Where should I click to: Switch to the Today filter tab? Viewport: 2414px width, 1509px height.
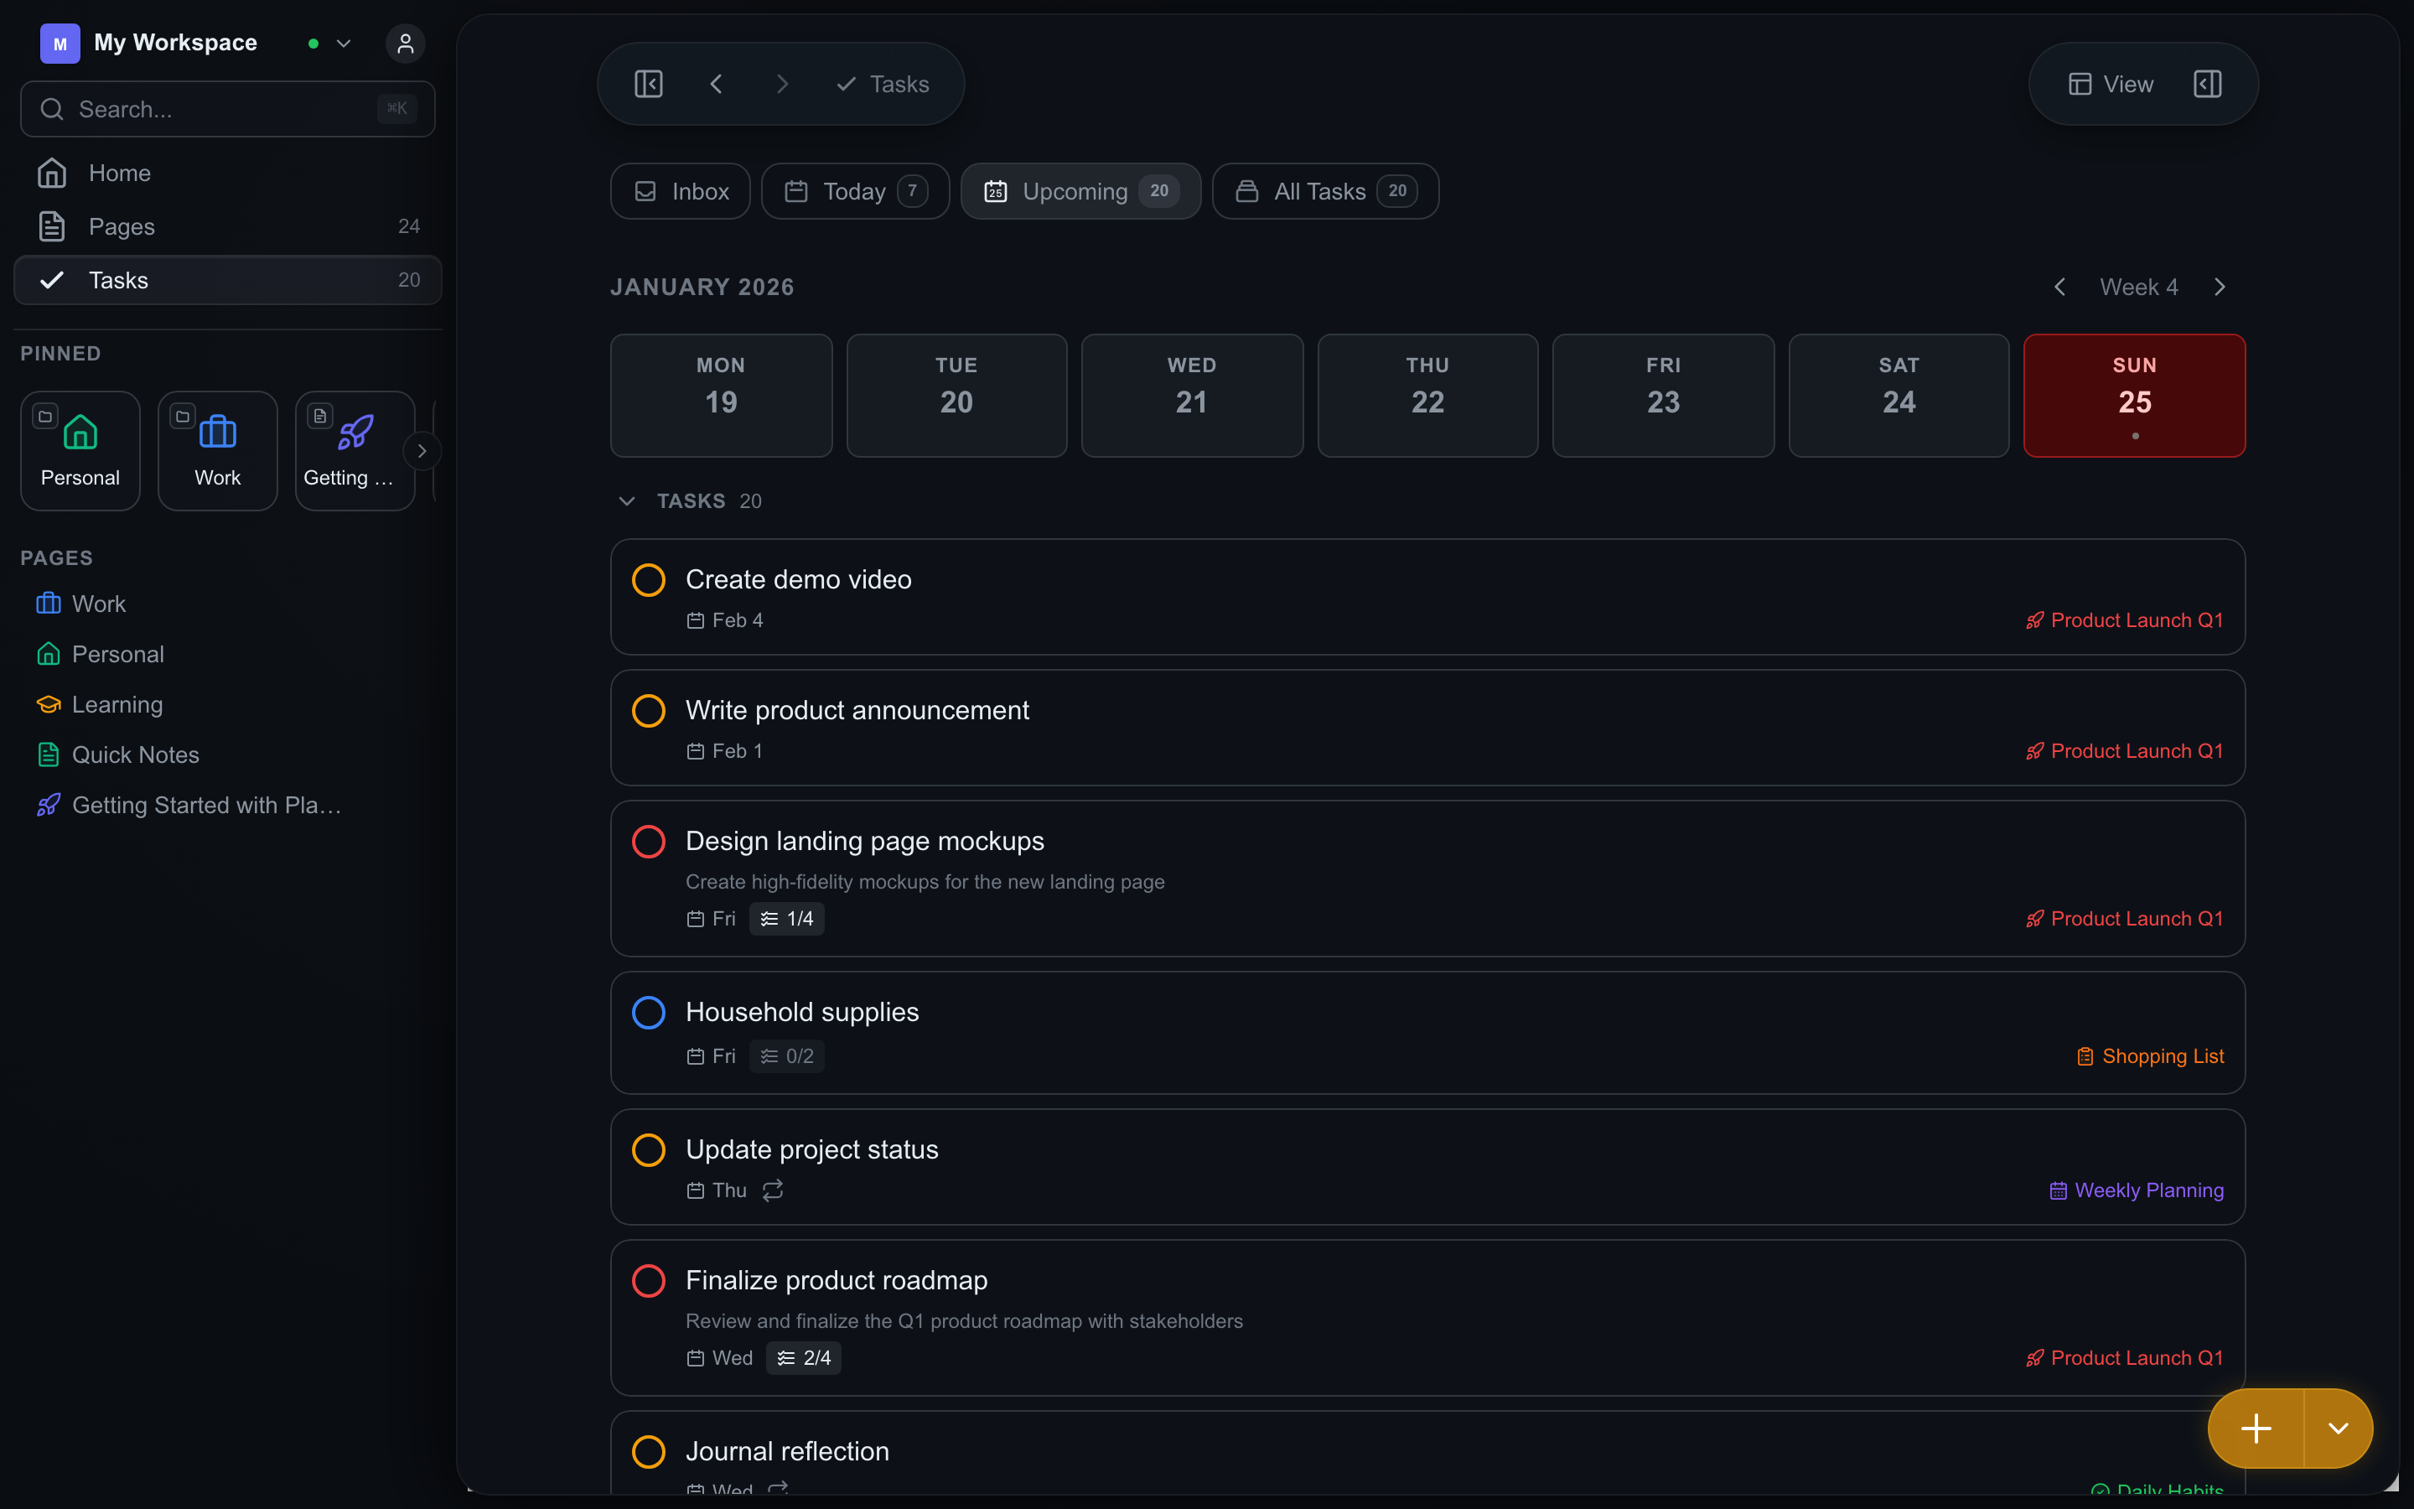pos(854,190)
